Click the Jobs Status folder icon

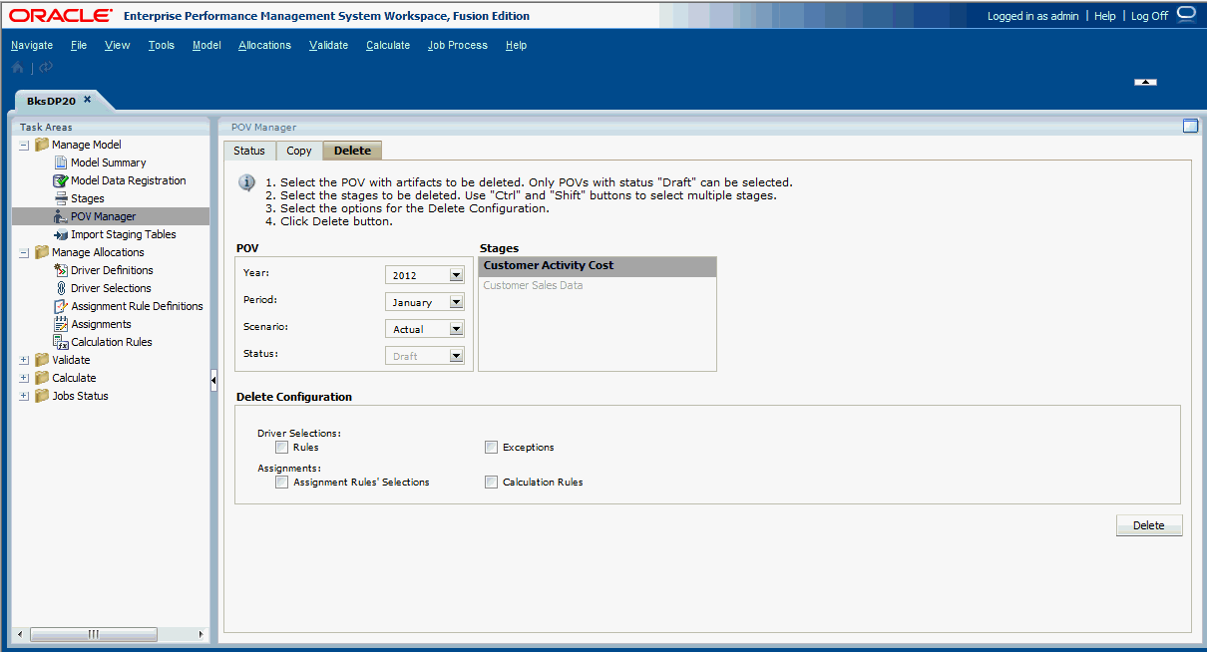tap(42, 396)
